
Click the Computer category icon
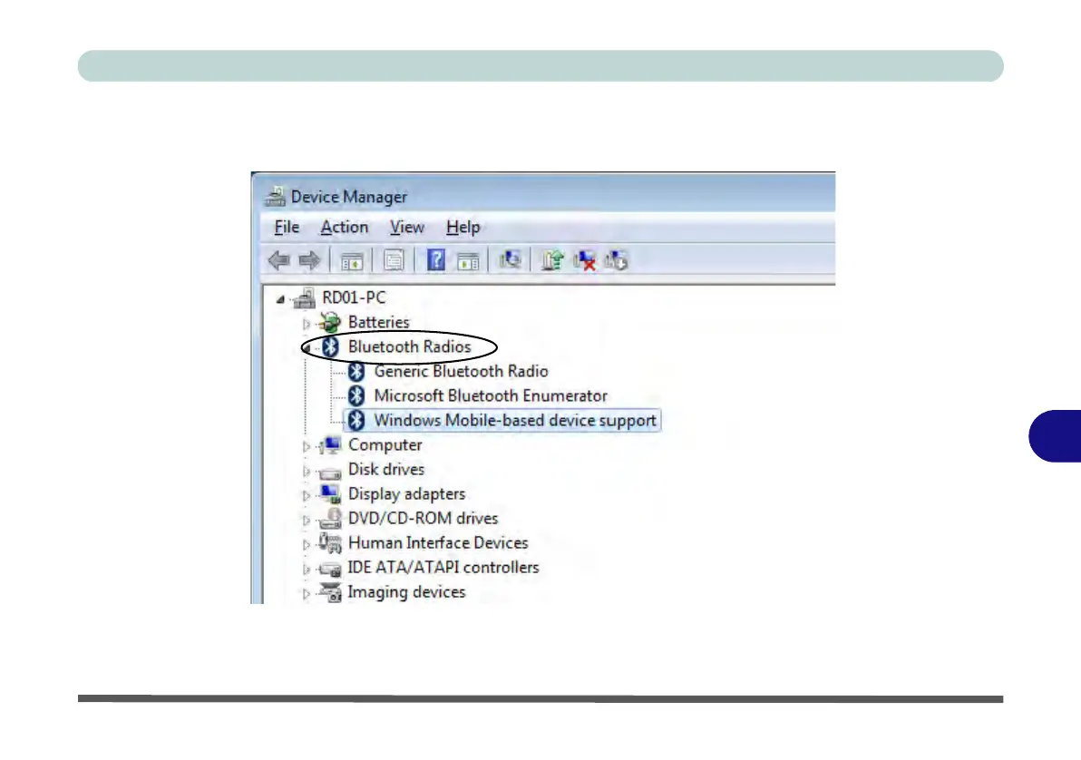[330, 444]
